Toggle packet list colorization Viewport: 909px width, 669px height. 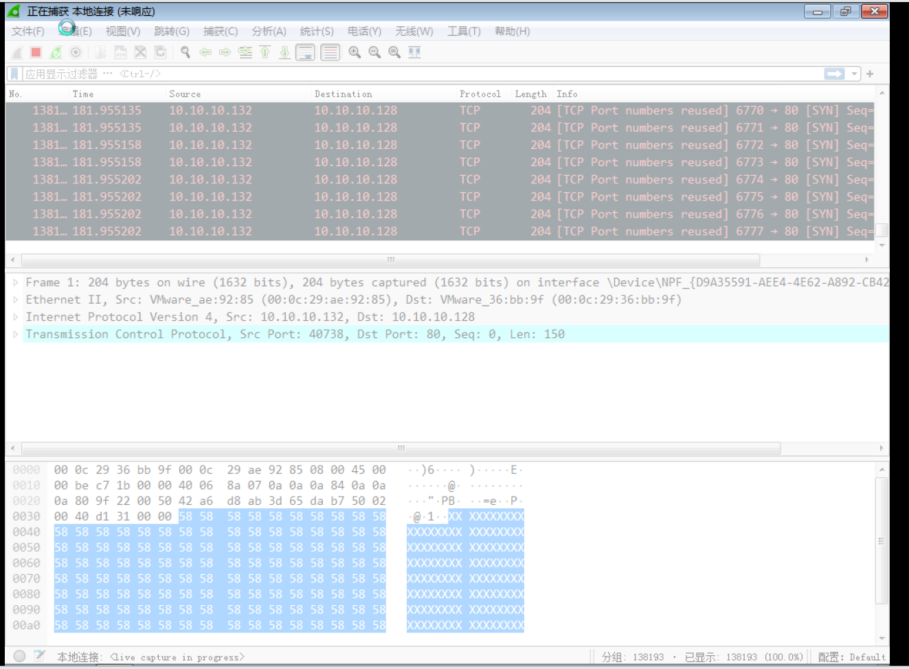pos(330,52)
